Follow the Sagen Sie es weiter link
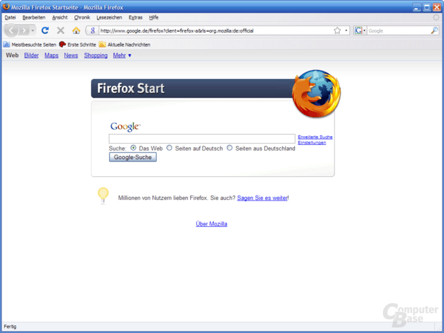Image resolution: width=444 pixels, height=333 pixels. [262, 198]
